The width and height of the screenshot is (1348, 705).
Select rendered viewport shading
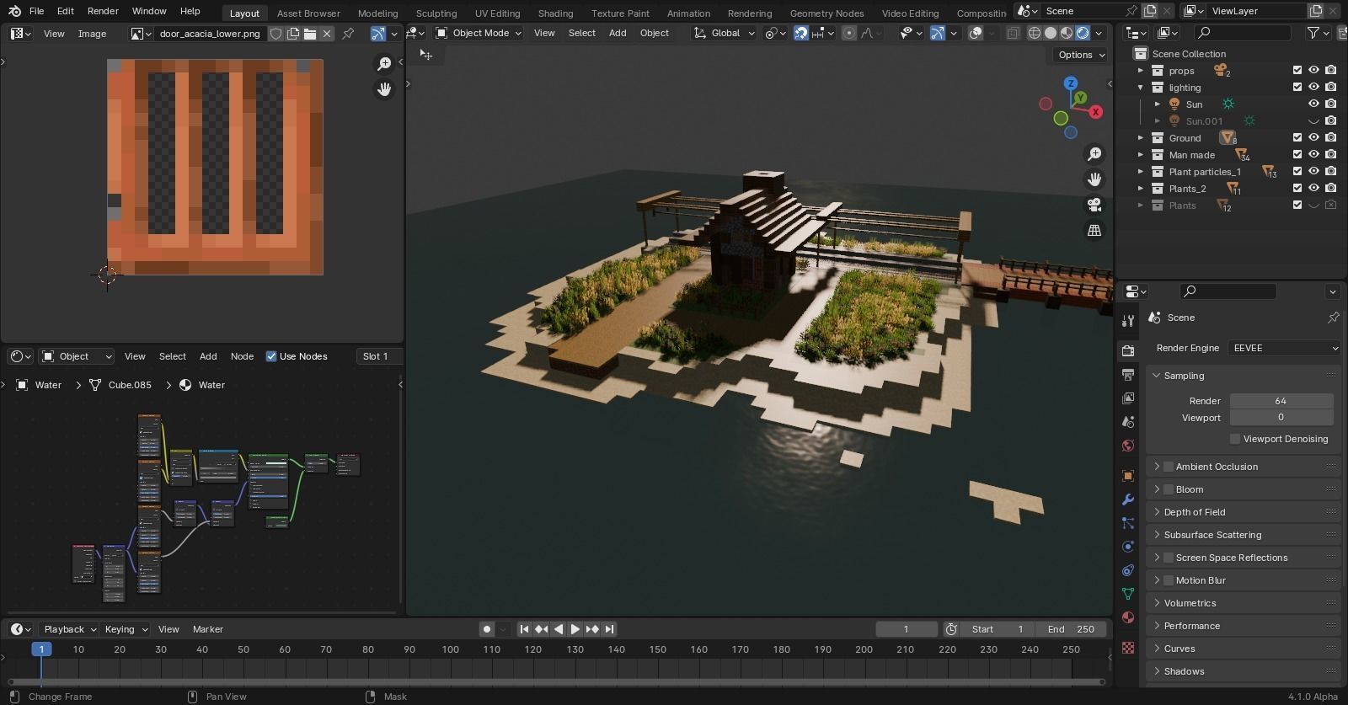pyautogui.click(x=1083, y=33)
